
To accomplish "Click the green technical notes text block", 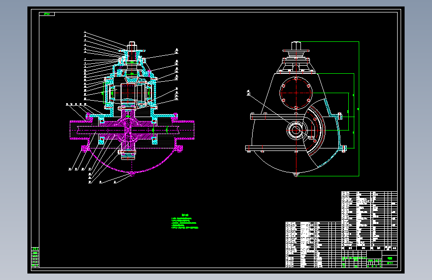I will click(184, 221).
